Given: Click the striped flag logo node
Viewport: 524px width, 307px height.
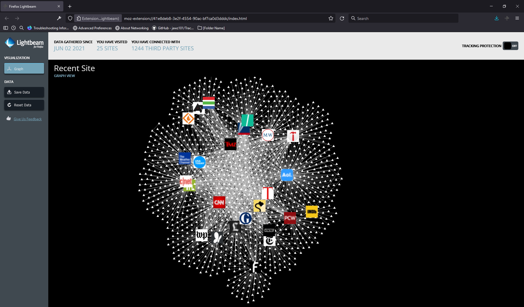Looking at the screenshot, I should [x=209, y=103].
